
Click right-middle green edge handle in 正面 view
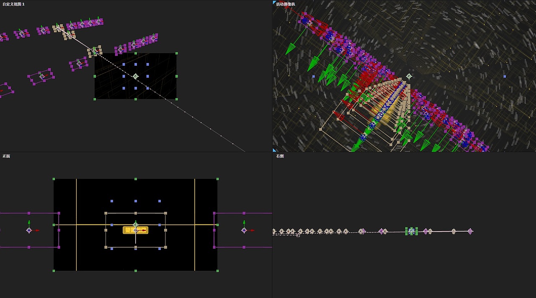(217, 225)
